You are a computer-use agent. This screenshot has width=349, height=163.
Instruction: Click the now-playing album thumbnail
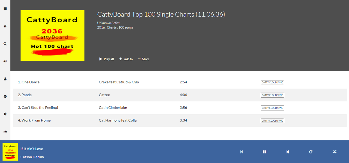point(10,152)
